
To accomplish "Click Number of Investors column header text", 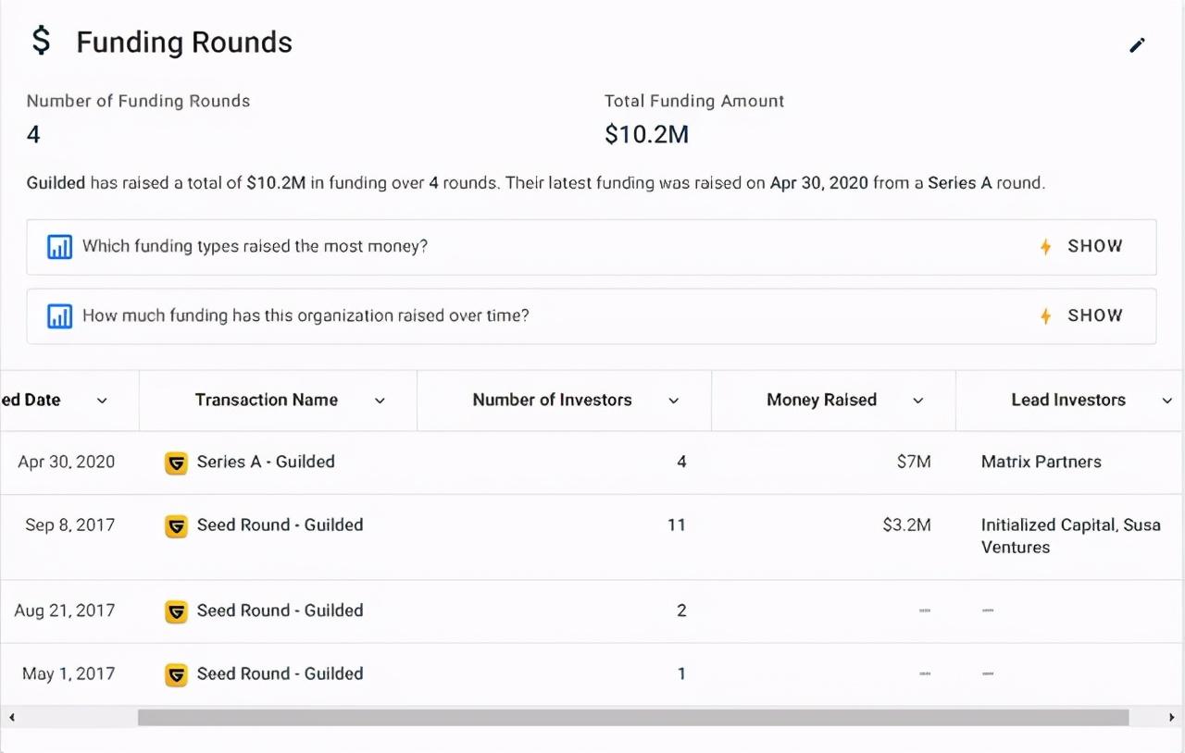I will (552, 400).
